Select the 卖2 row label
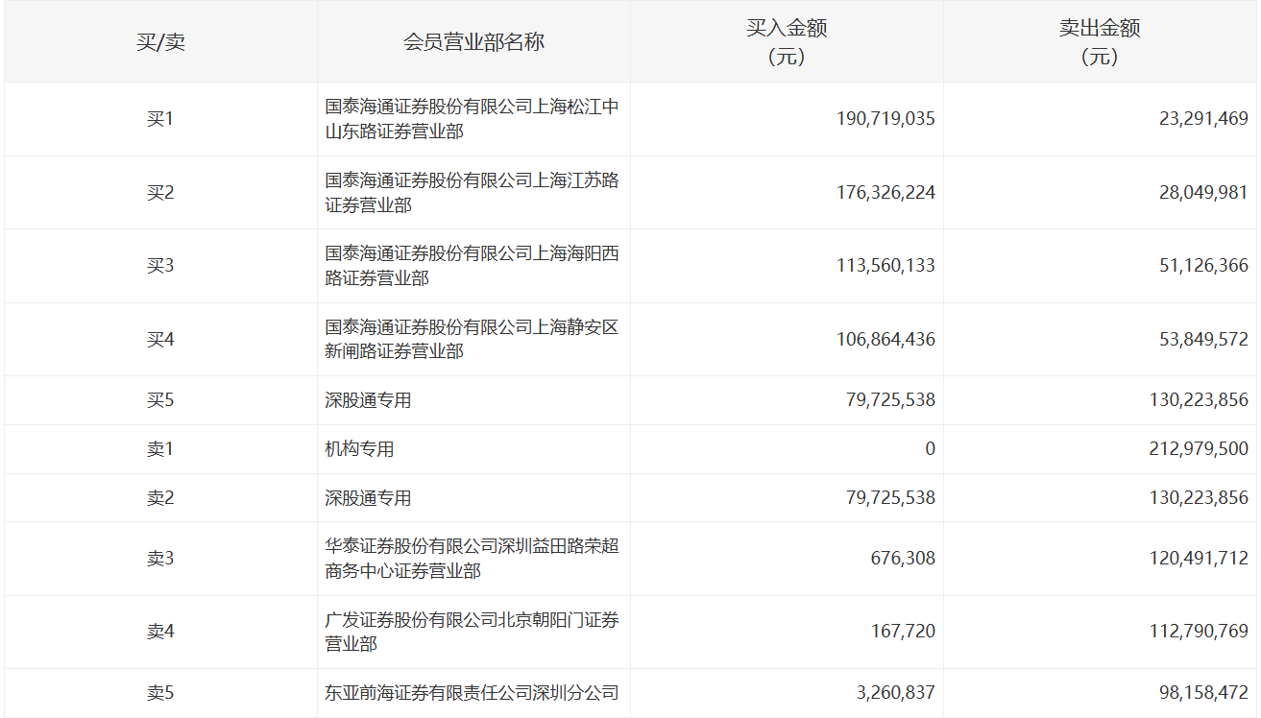The image size is (1261, 718). 160,498
